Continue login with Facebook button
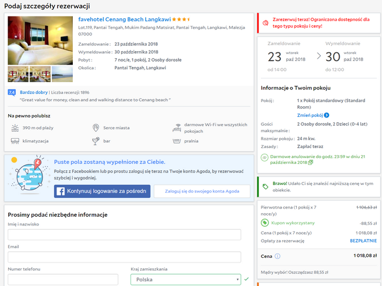Image resolution: width=382 pixels, height=286 pixels. tap(102, 191)
